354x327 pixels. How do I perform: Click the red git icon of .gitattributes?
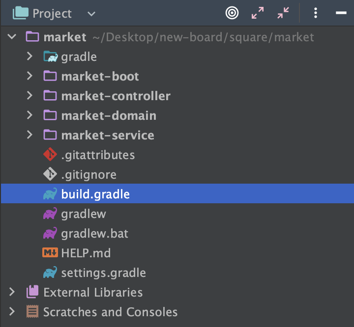coord(50,154)
